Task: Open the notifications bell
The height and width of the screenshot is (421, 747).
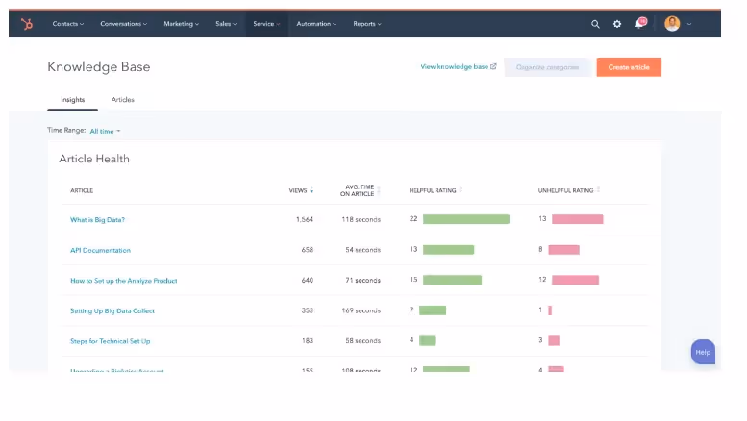Action: click(640, 23)
